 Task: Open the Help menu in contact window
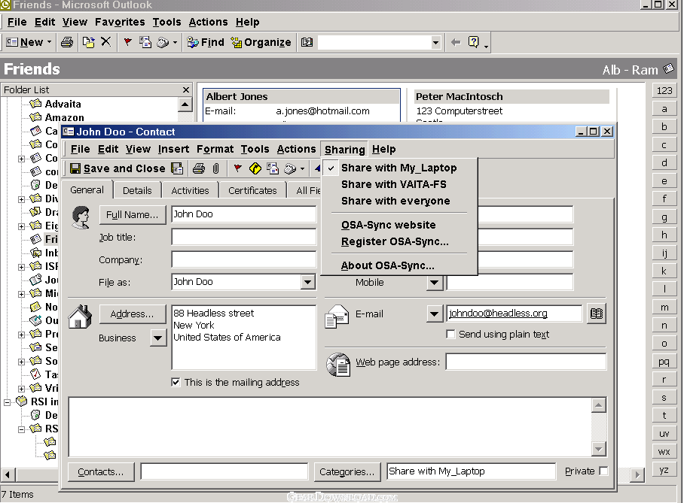(x=383, y=150)
